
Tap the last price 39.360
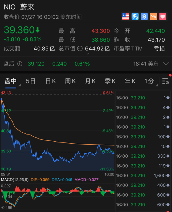[19, 30]
